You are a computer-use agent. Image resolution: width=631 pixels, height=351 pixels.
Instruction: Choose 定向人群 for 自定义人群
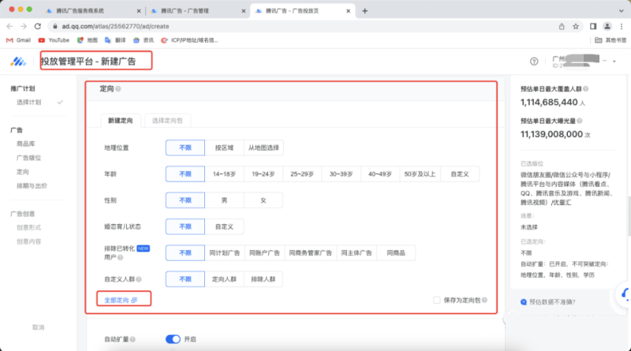(x=224, y=279)
